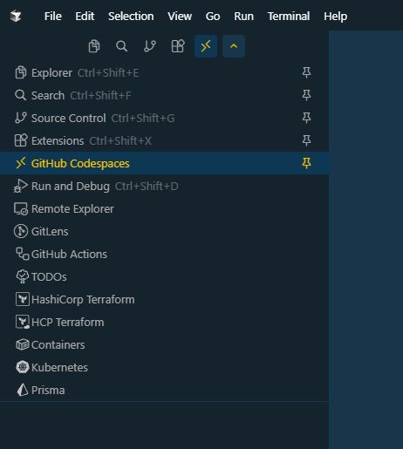The width and height of the screenshot is (403, 449).
Task: Unpin Explorer using its pin icon
Action: [x=306, y=72]
